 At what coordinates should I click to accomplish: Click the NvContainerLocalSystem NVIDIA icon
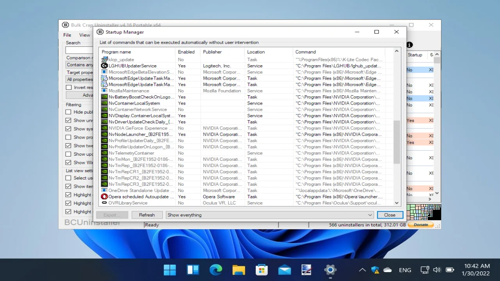pyautogui.click(x=104, y=103)
